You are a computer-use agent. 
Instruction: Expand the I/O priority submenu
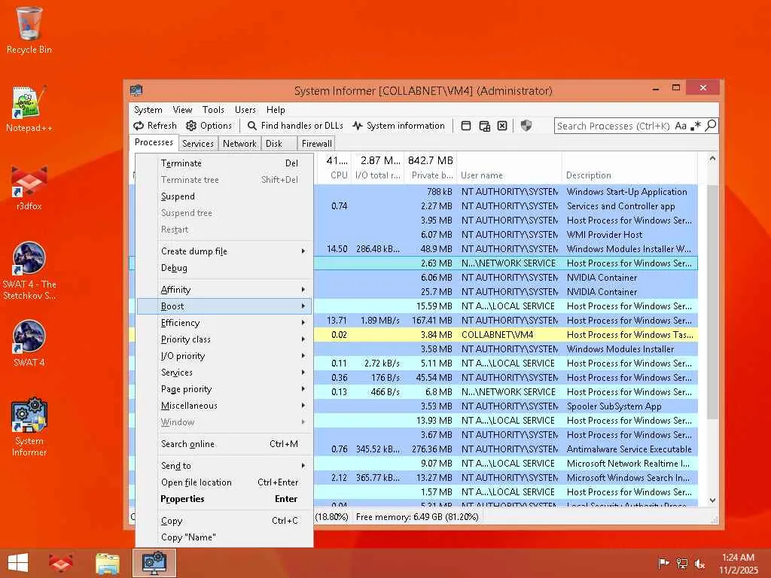(x=224, y=356)
